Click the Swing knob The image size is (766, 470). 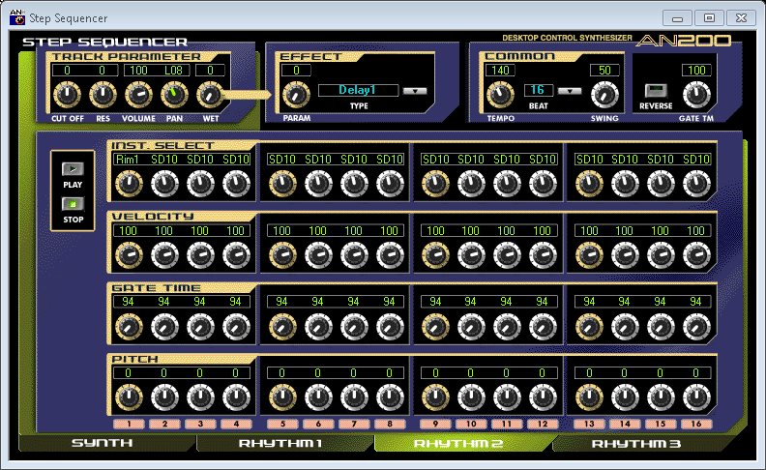(604, 94)
